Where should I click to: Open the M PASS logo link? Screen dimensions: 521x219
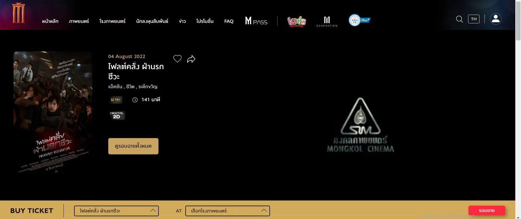pyautogui.click(x=256, y=21)
